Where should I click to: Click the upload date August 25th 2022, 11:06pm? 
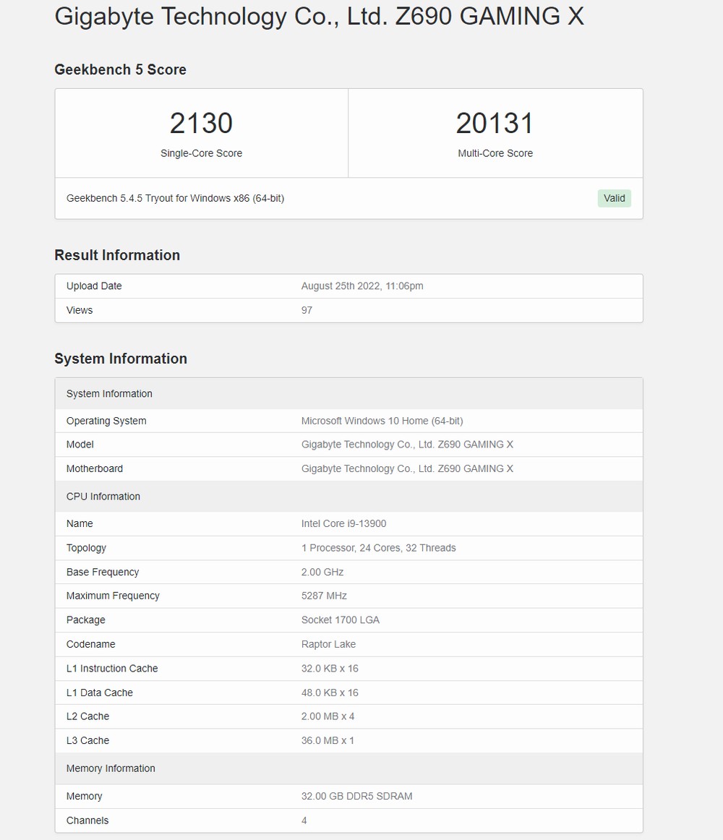(362, 286)
